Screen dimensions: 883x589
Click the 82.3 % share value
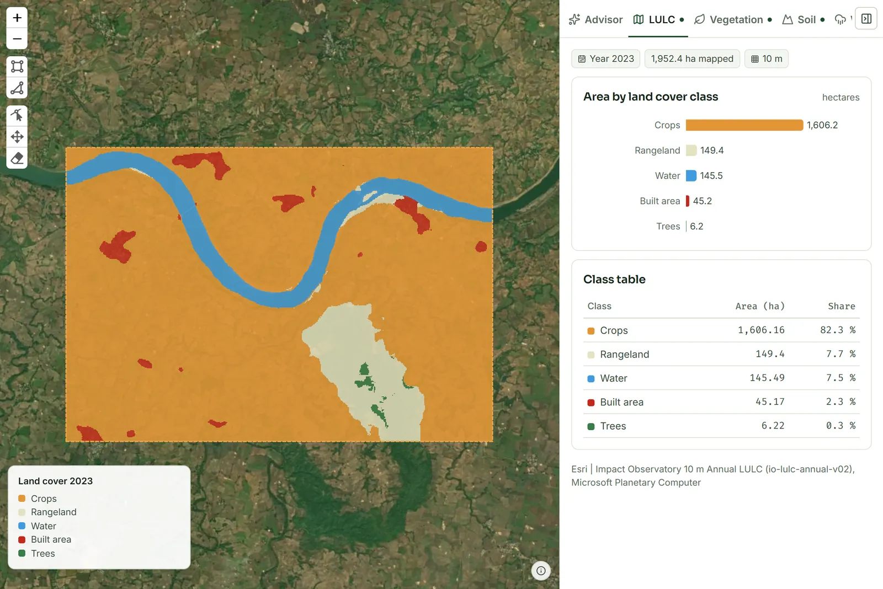[x=838, y=330]
